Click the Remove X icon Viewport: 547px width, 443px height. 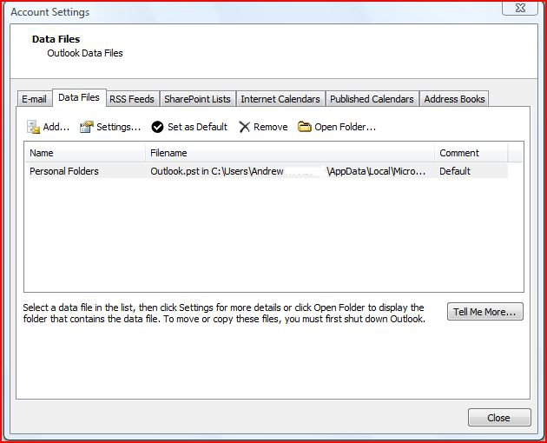245,127
